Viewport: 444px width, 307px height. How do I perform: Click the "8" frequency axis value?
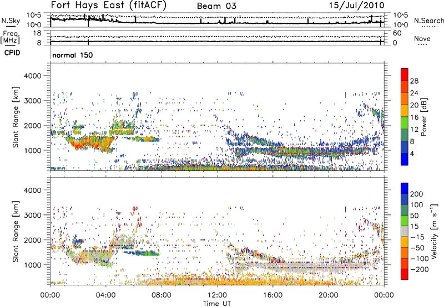pyautogui.click(x=39, y=43)
